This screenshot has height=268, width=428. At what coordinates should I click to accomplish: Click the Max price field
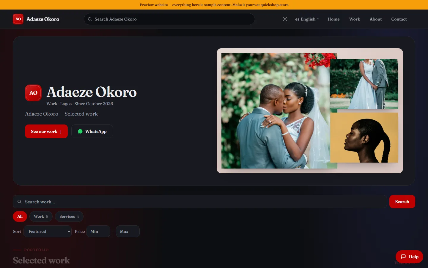(128, 231)
